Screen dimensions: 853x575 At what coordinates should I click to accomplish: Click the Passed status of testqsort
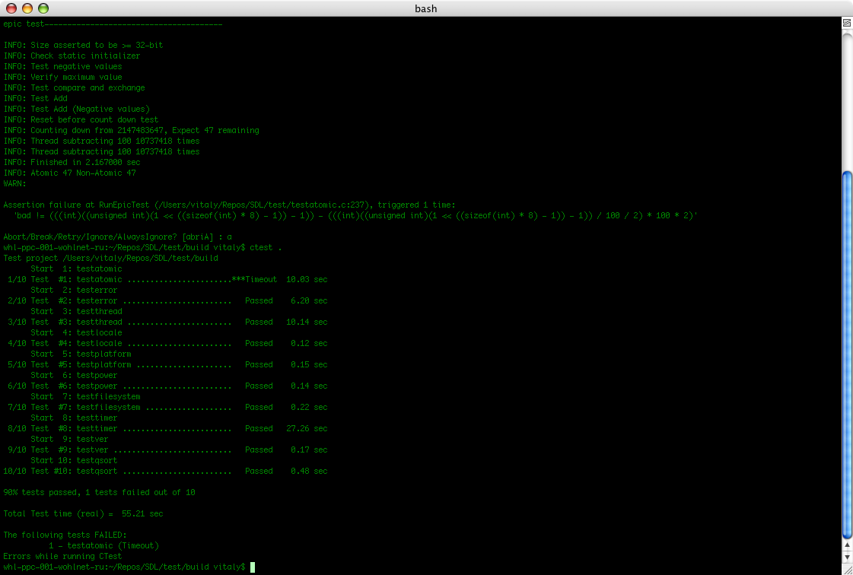coord(259,471)
